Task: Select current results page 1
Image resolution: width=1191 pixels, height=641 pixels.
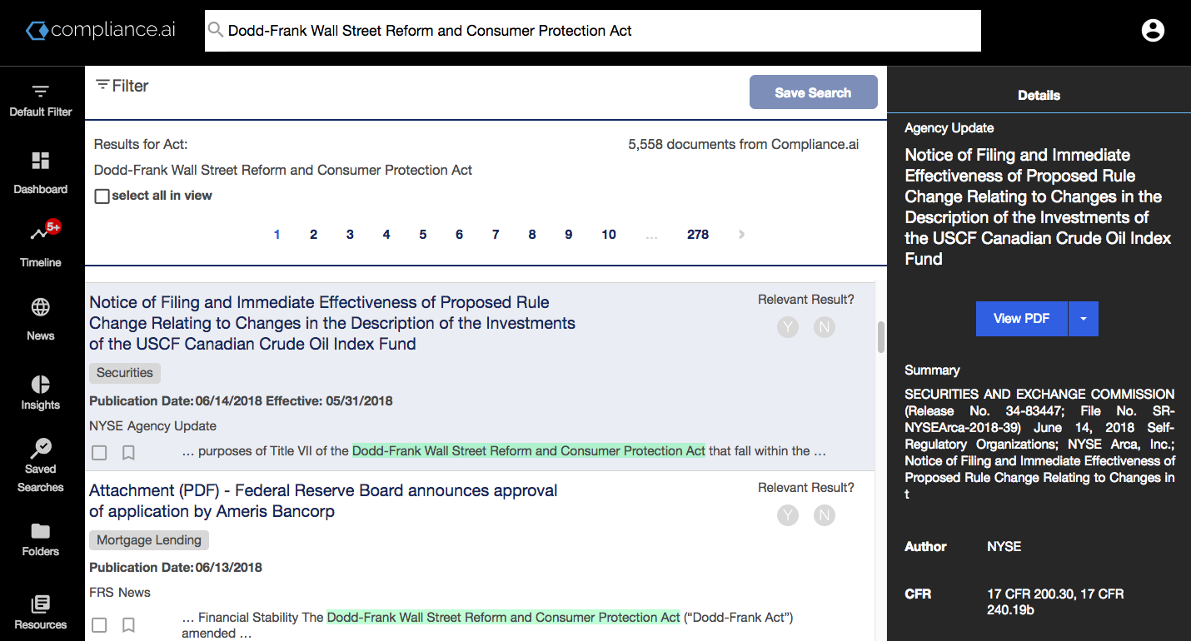Action: (277, 234)
